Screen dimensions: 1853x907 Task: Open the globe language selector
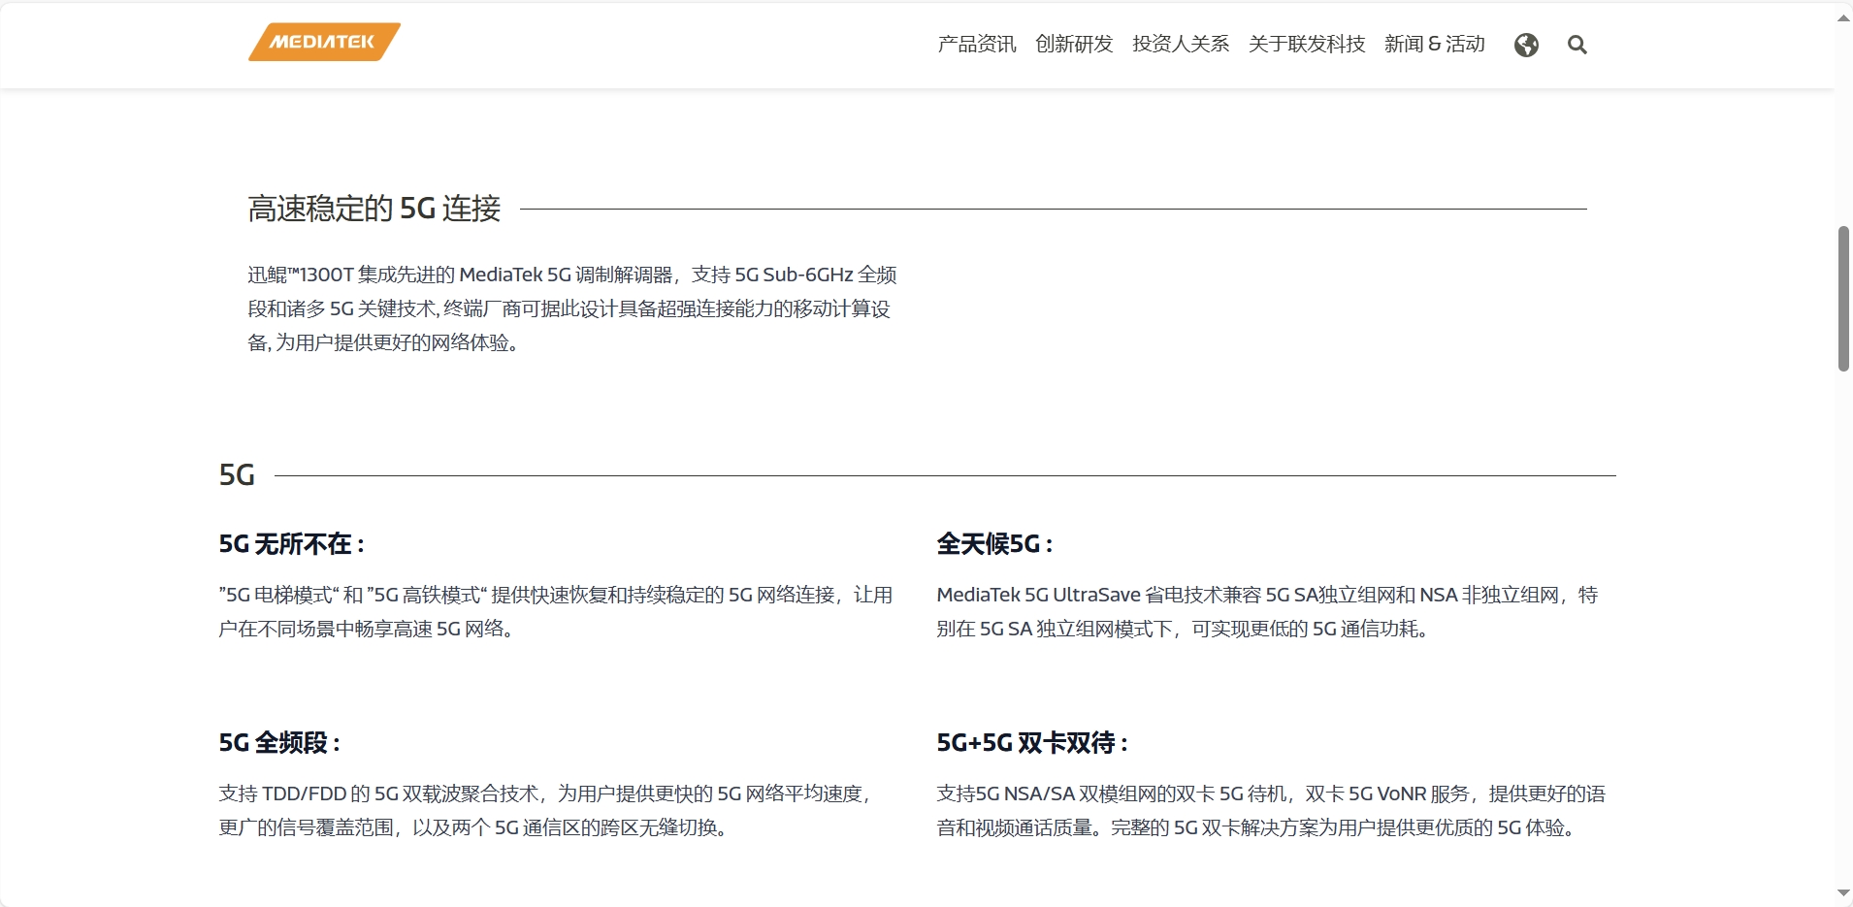click(1526, 45)
